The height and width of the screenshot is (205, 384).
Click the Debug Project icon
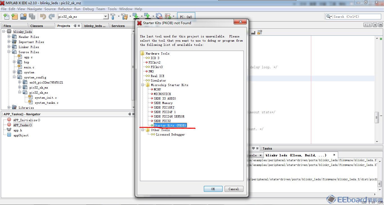click(x=168, y=17)
